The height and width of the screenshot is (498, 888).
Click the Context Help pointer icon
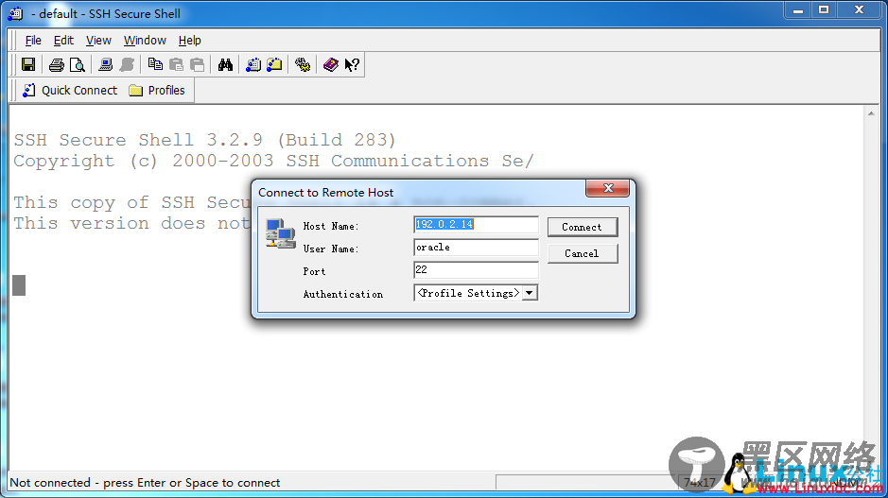tap(352, 64)
